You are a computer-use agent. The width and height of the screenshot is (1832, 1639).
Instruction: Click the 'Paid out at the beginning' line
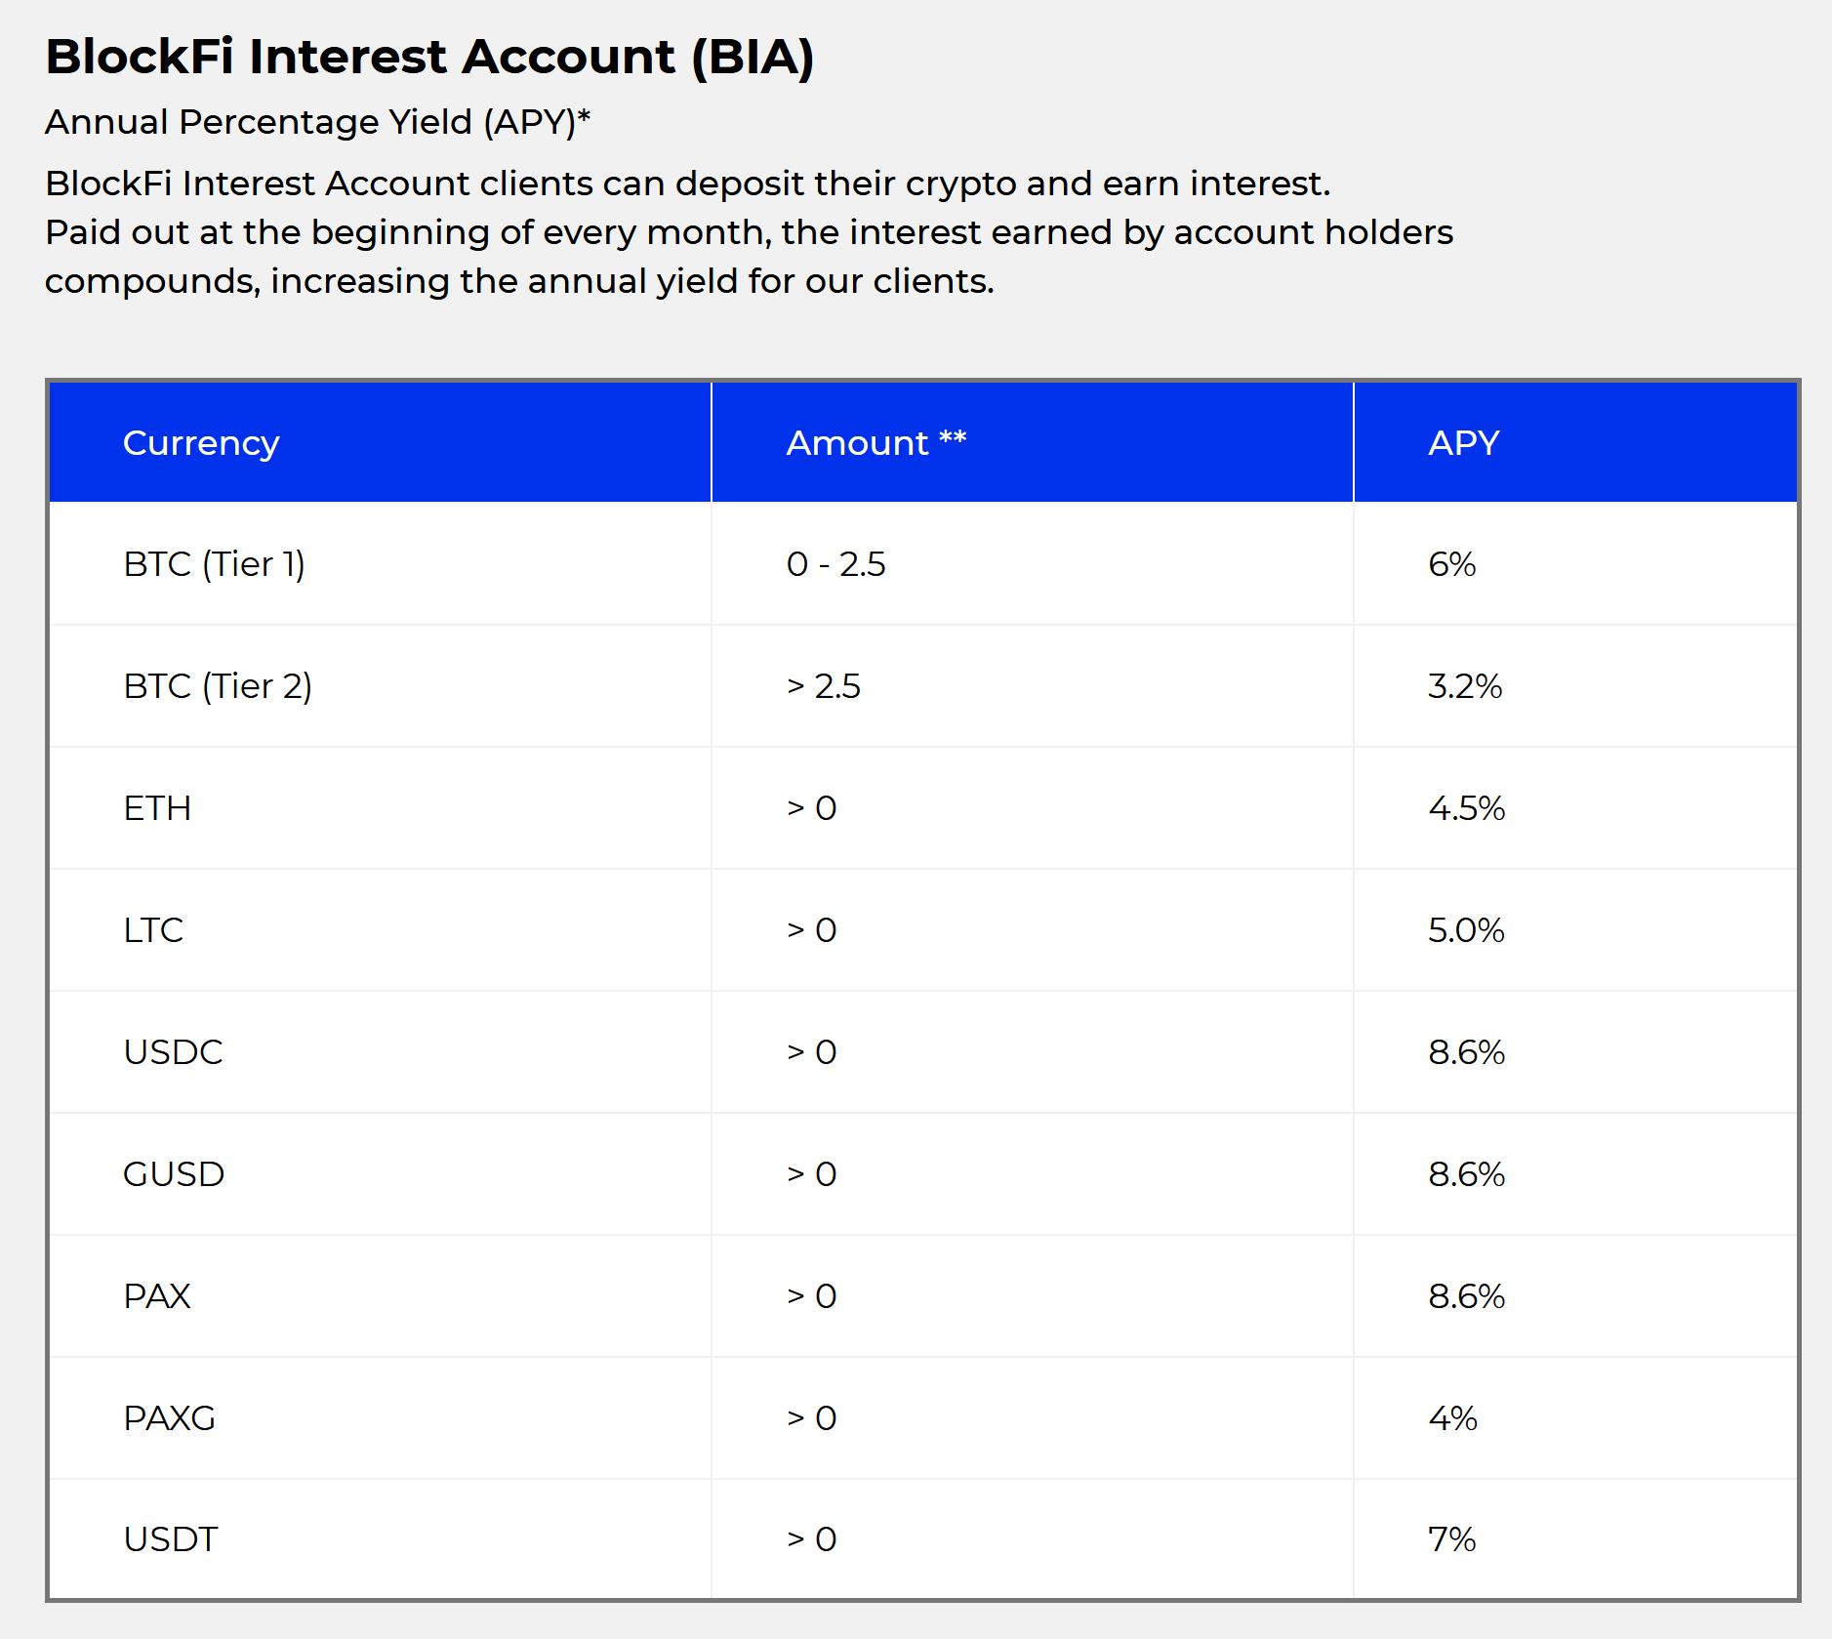[x=750, y=232]
